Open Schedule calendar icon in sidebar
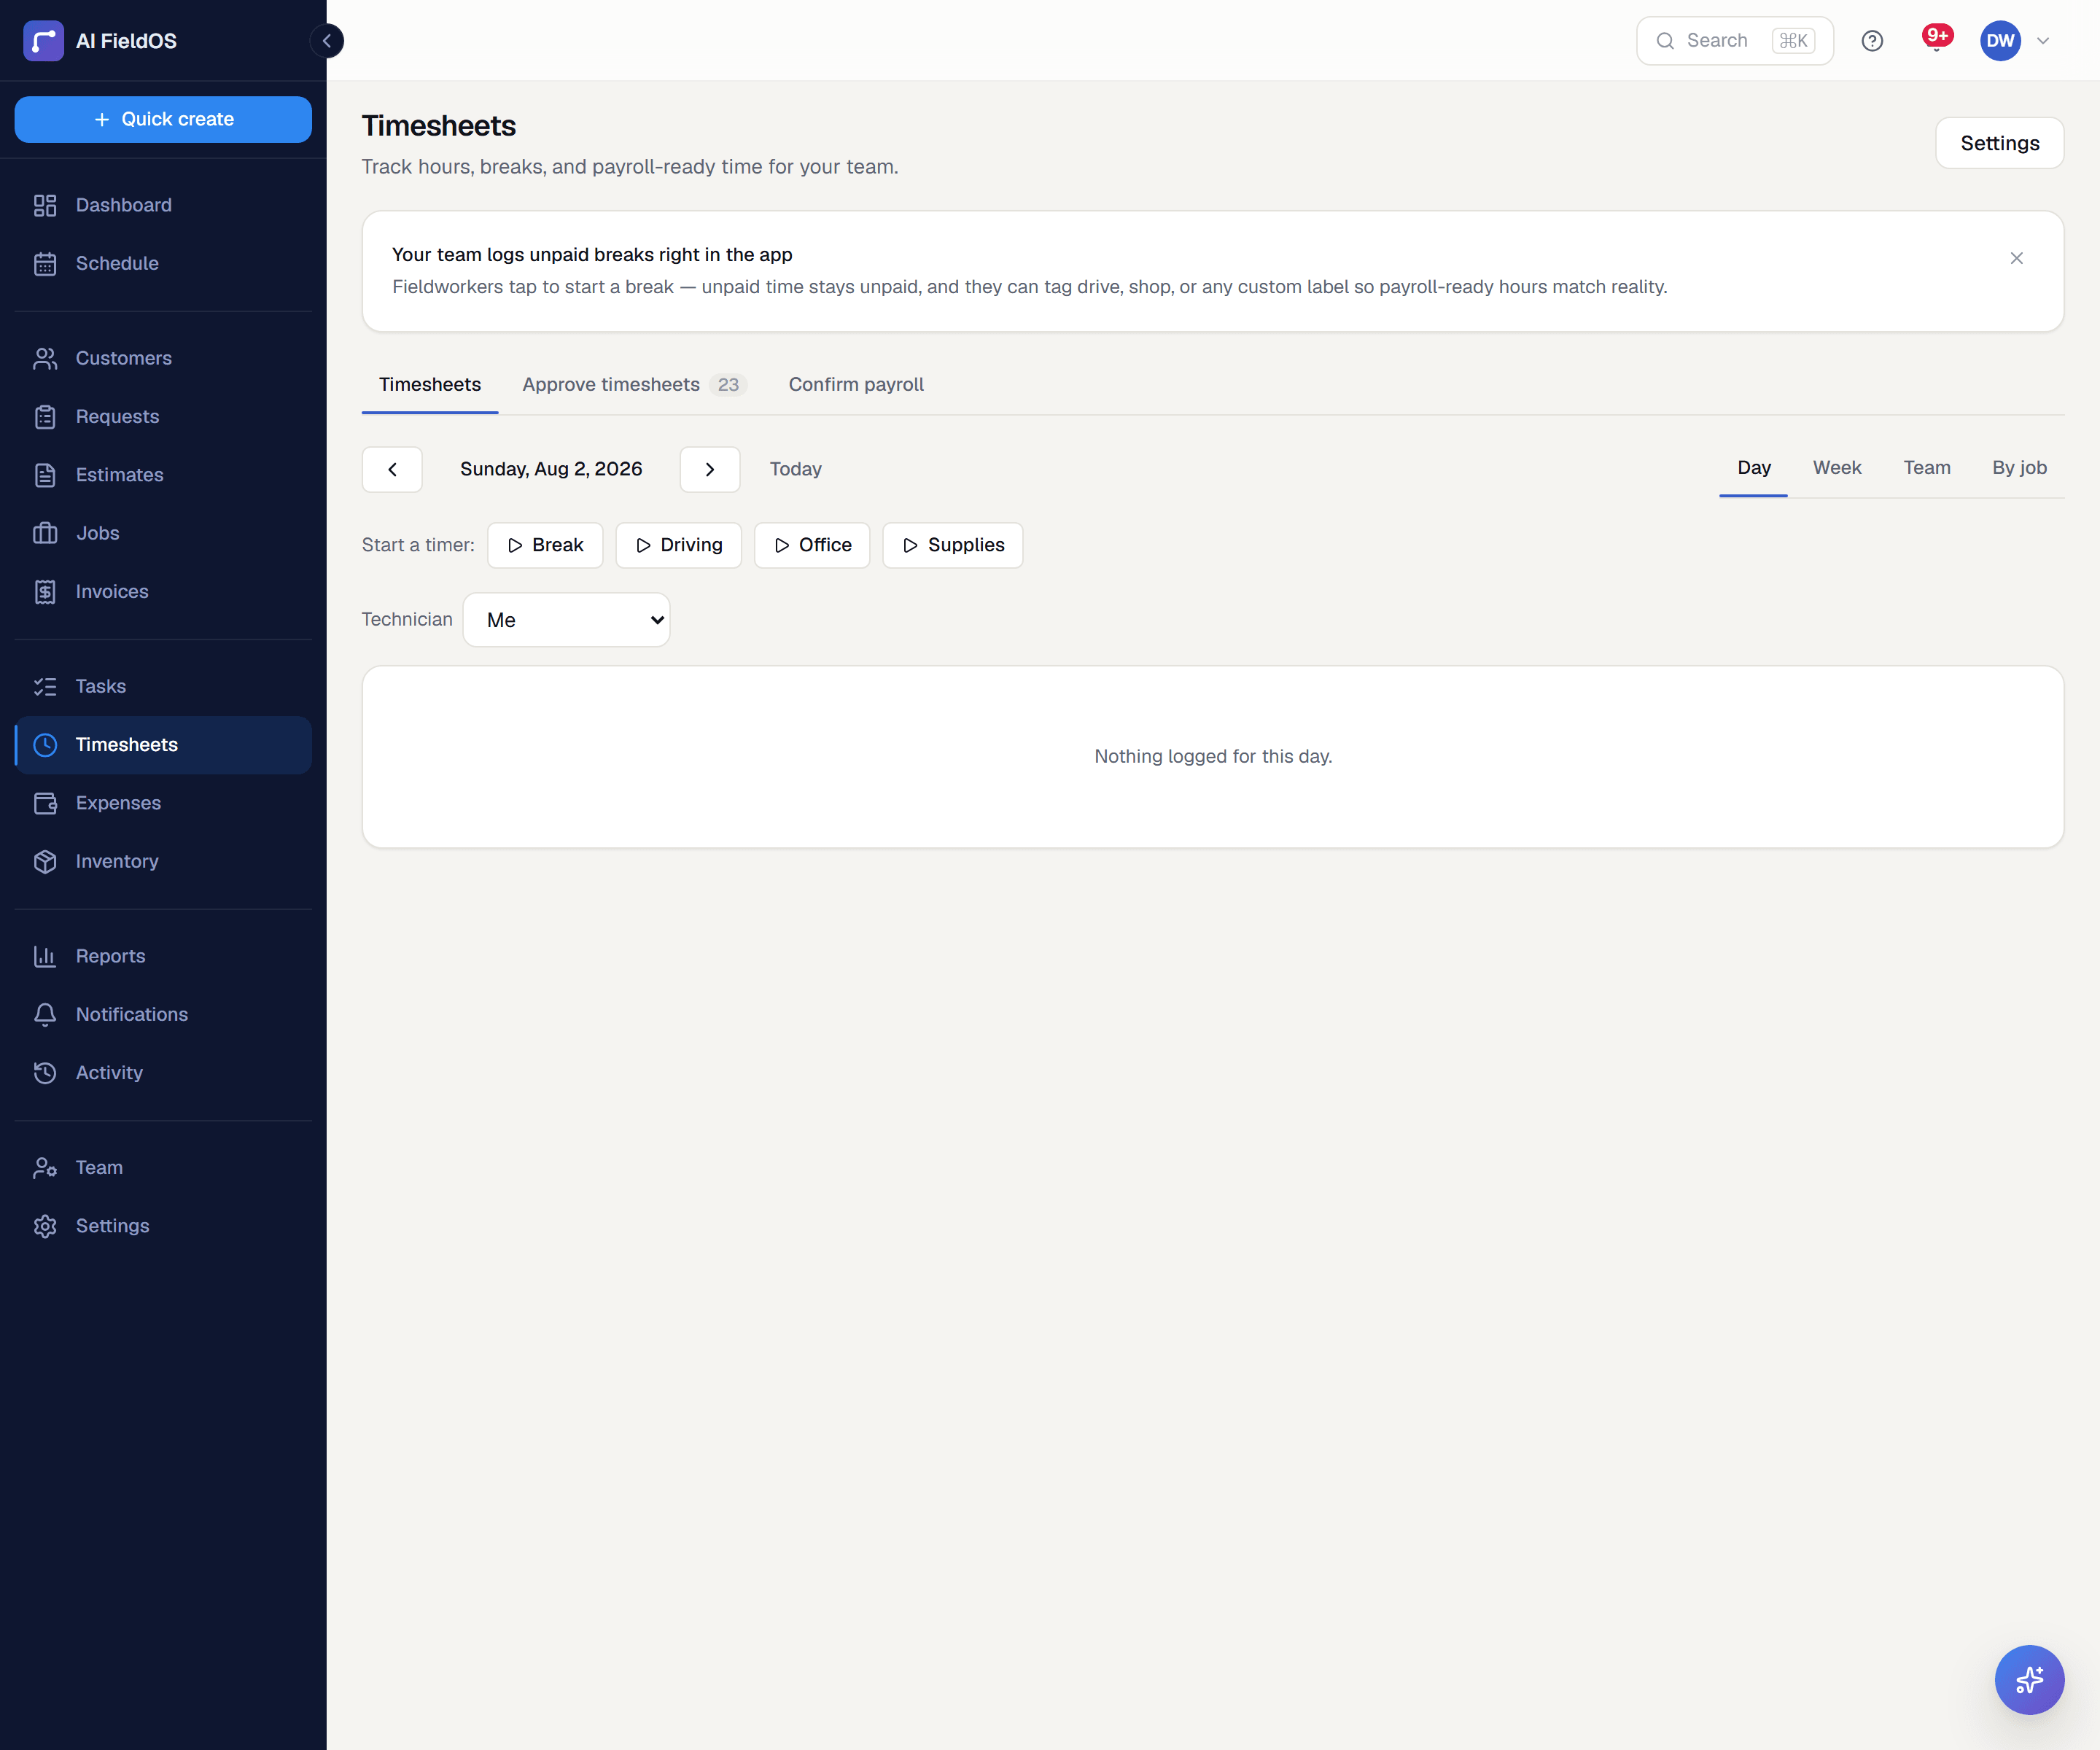2100x1750 pixels. (45, 264)
